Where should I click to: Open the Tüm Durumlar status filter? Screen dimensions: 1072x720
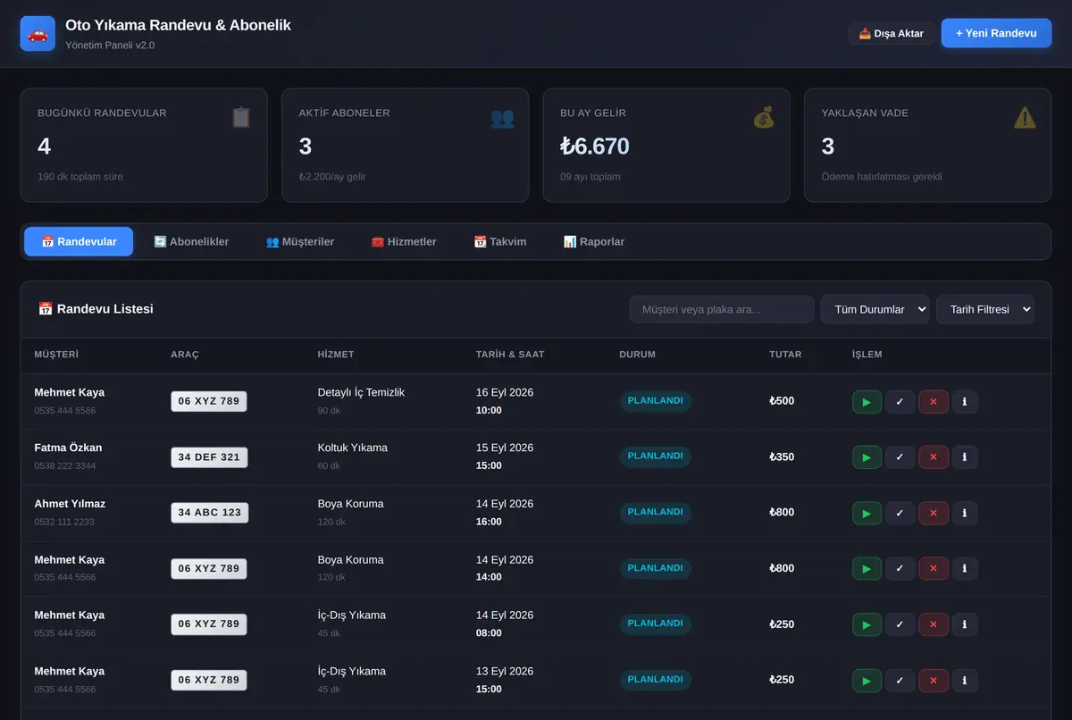click(x=875, y=309)
